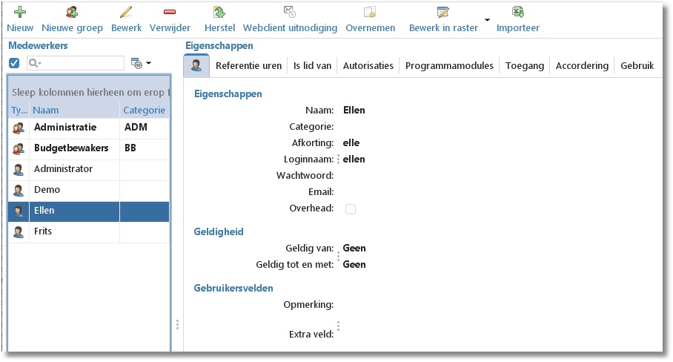Open the Accordering tab

[x=582, y=66]
